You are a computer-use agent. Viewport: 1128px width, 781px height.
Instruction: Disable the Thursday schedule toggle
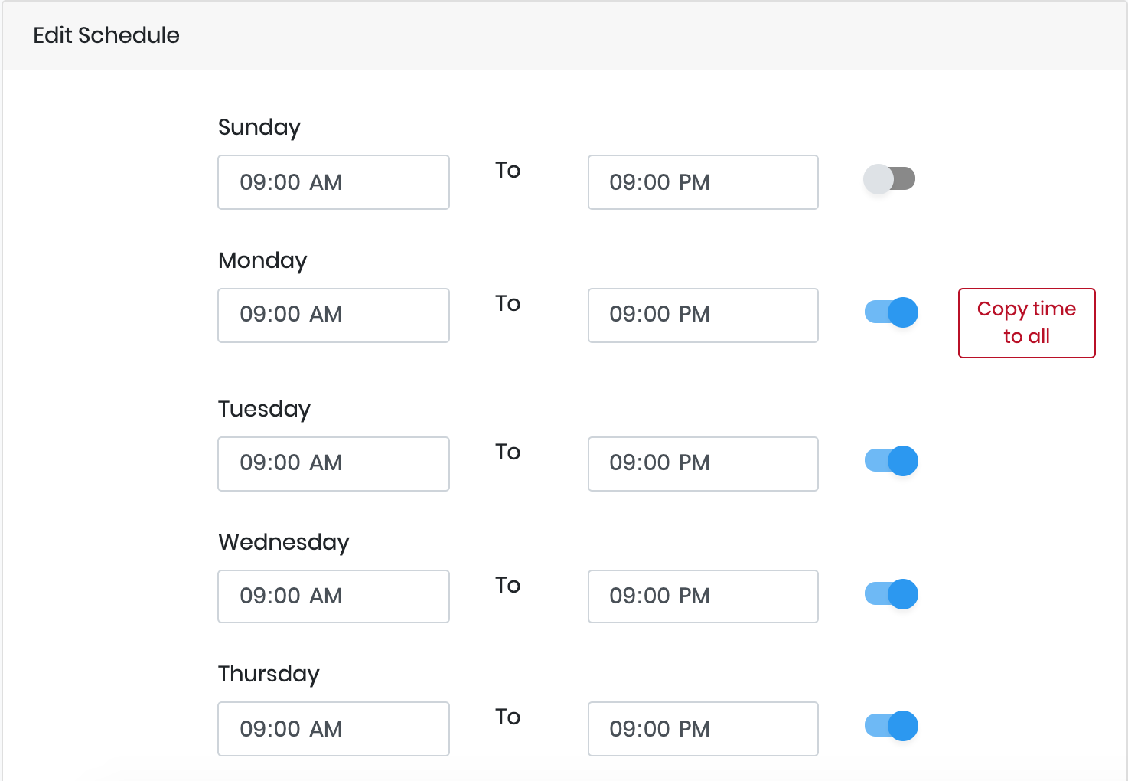tap(892, 726)
